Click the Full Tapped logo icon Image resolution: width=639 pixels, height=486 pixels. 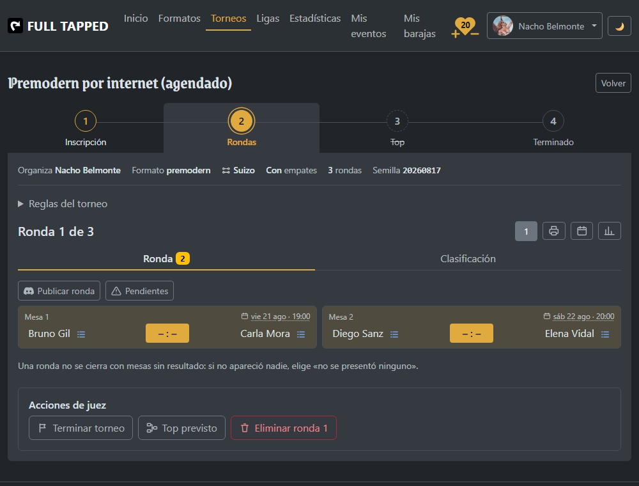pyautogui.click(x=15, y=26)
